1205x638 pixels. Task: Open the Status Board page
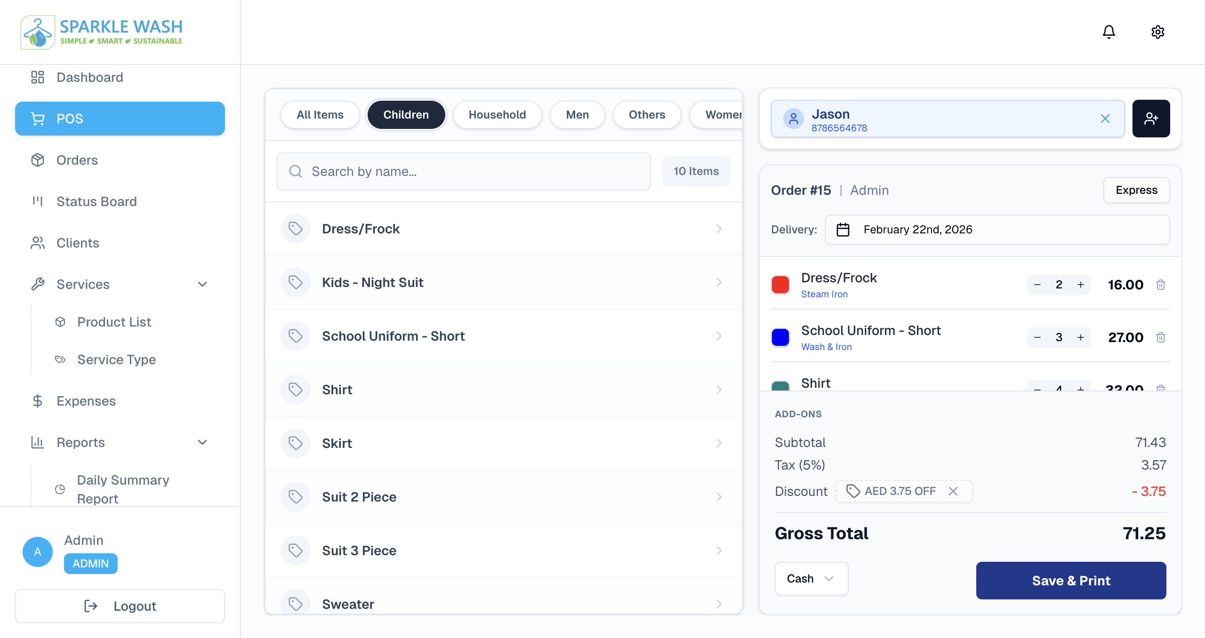point(96,201)
